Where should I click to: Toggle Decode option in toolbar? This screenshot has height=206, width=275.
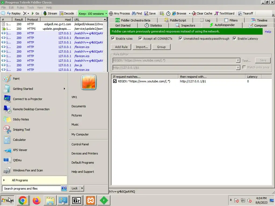(67, 13)
